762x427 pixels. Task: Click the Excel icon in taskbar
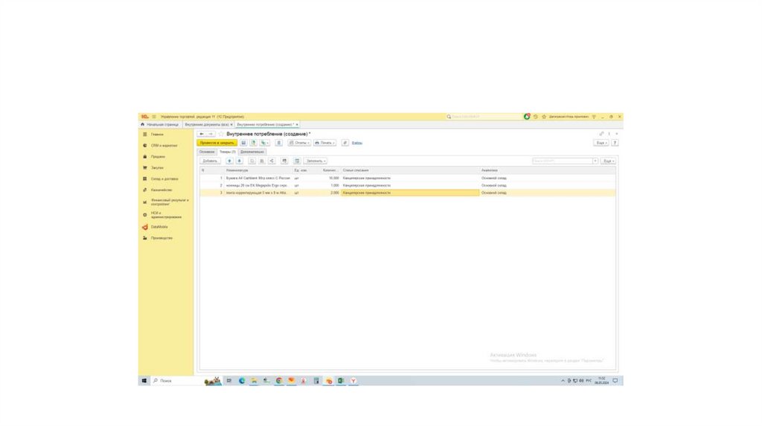(x=341, y=381)
